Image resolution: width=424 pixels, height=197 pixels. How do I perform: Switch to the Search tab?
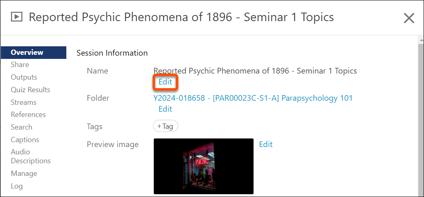tap(21, 127)
